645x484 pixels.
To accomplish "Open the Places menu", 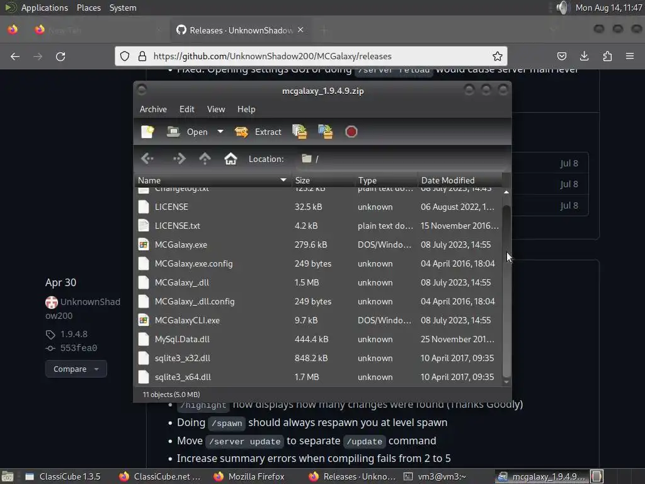I will pos(89,8).
